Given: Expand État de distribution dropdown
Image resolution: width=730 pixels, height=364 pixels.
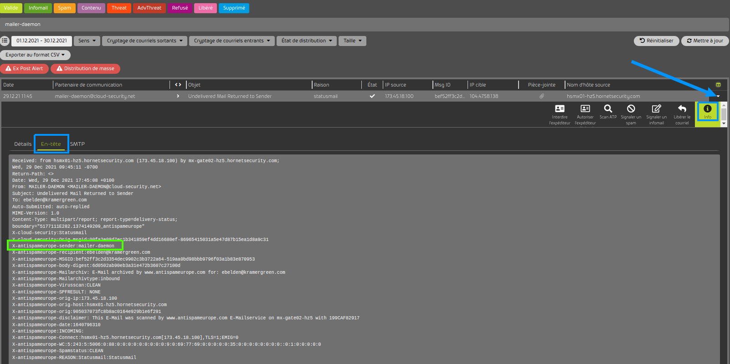Looking at the screenshot, I should (307, 41).
